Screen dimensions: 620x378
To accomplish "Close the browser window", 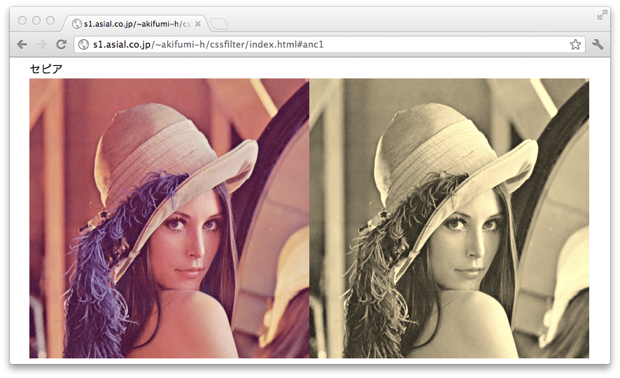I will (x=22, y=20).
